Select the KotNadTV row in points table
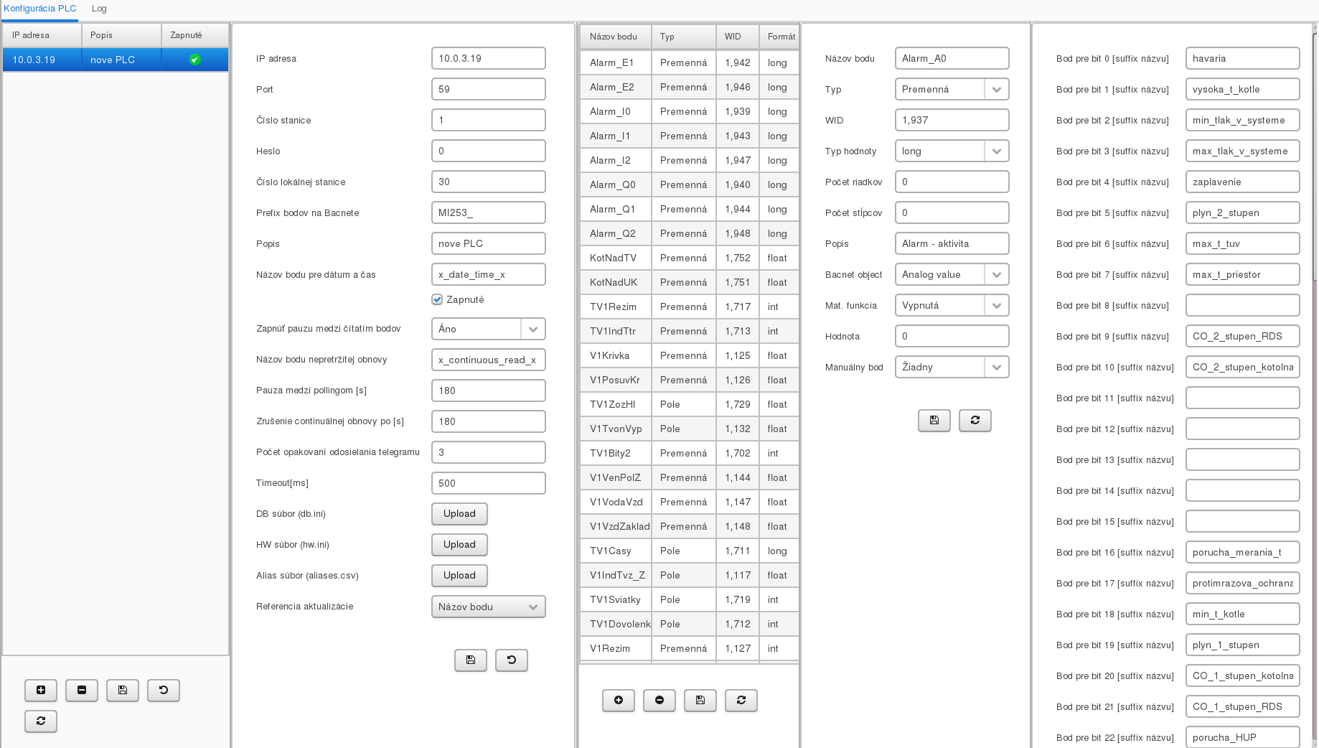This screenshot has width=1319, height=748. point(614,258)
